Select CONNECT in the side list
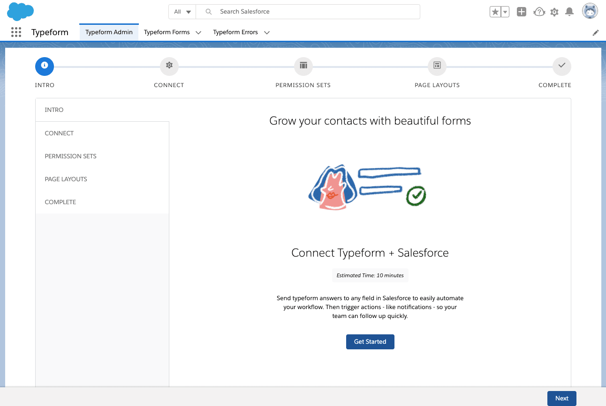Screen dimensions: 606x406 (102, 133)
